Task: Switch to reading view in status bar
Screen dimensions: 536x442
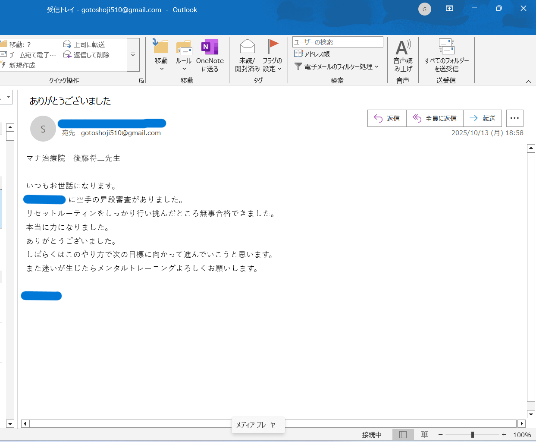Action: pos(424,435)
